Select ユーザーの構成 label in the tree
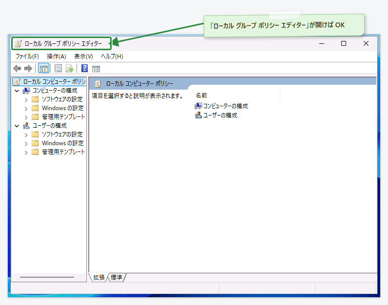Image resolution: width=388 pixels, height=305 pixels. point(50,126)
